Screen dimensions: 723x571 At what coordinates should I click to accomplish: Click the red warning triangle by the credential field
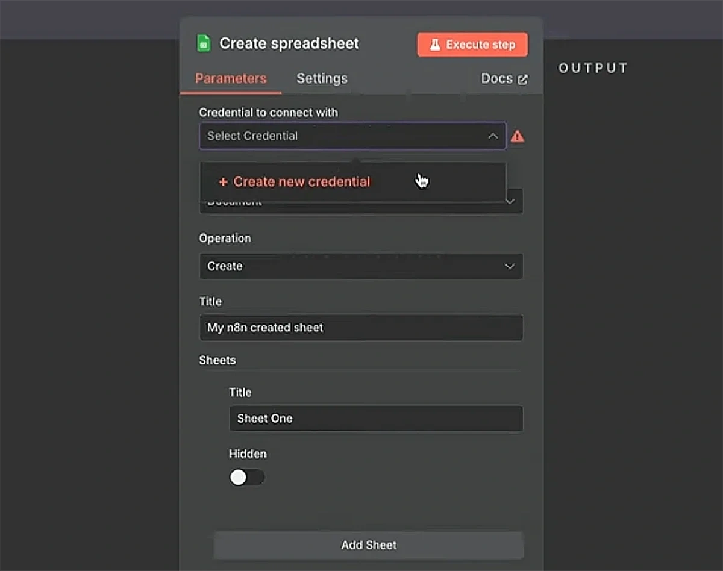click(517, 137)
